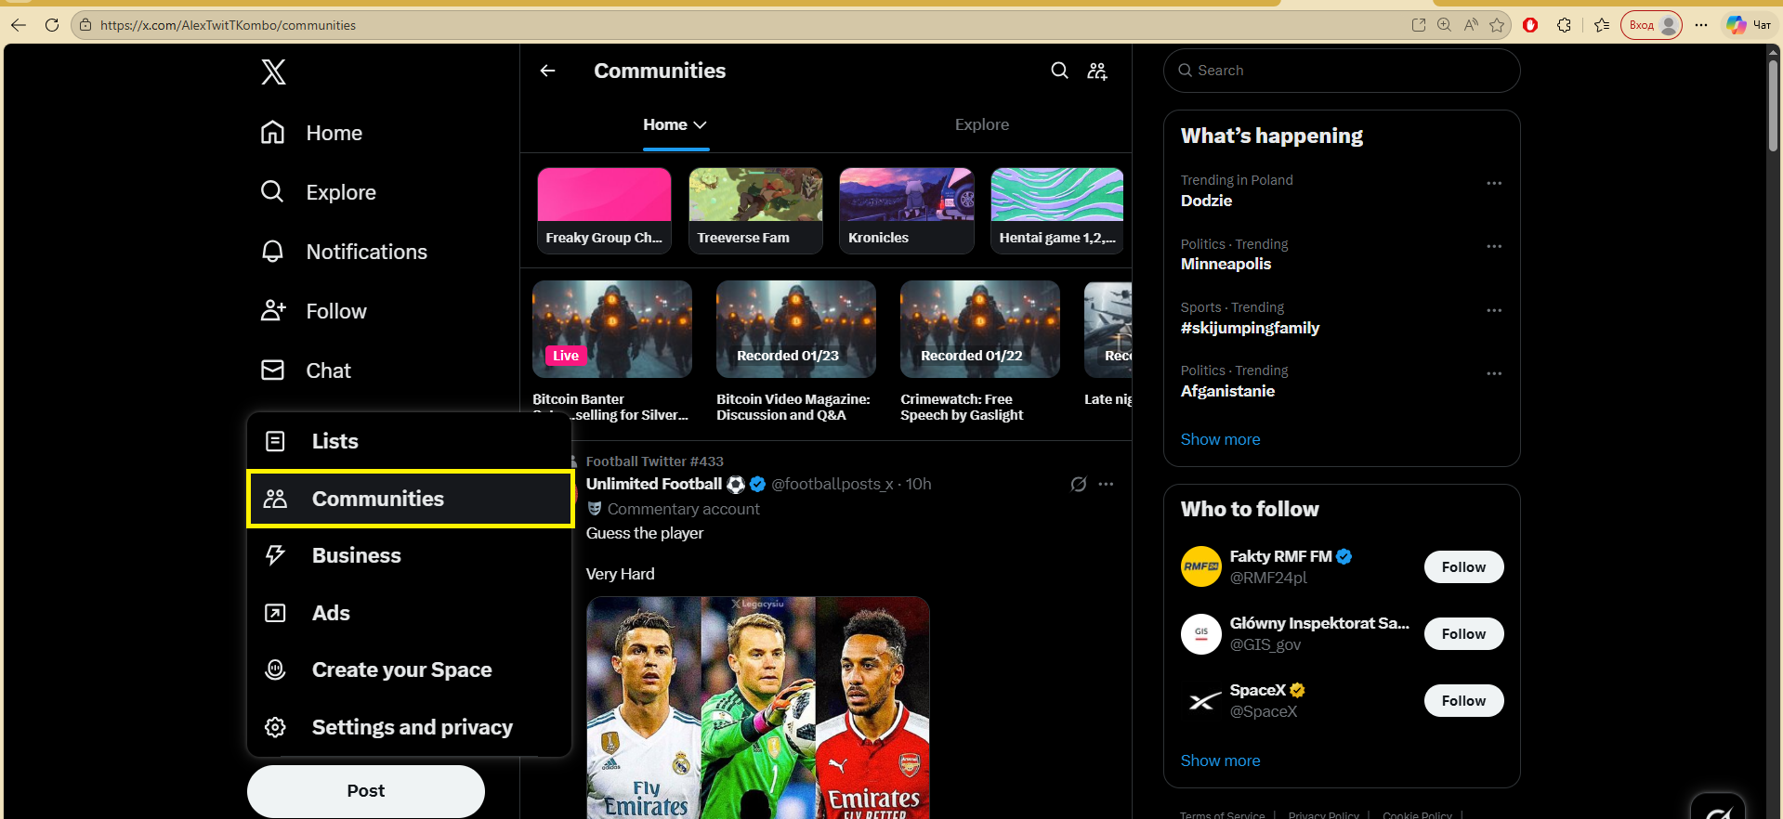Screen dimensions: 1783x819
Task: Open more options for Afganistanie trend
Action: 1493,373
